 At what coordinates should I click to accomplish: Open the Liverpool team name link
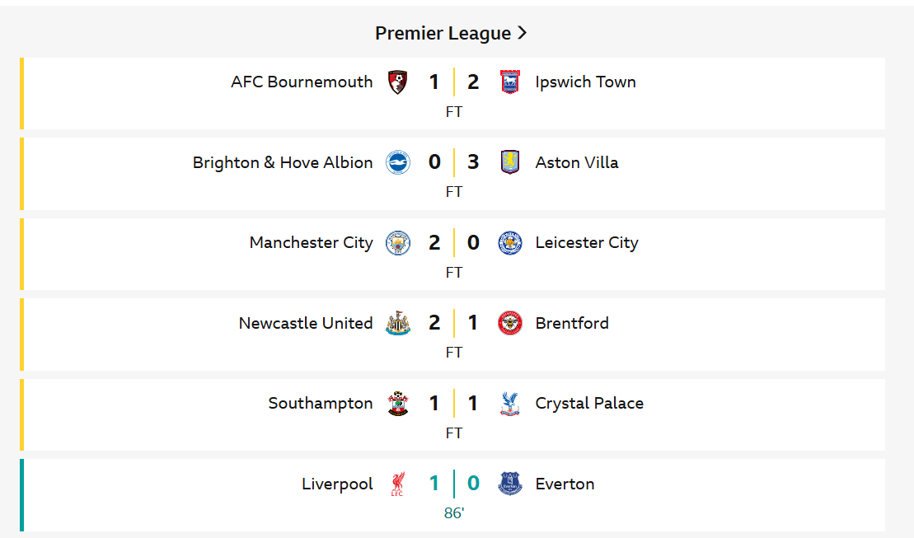[337, 484]
